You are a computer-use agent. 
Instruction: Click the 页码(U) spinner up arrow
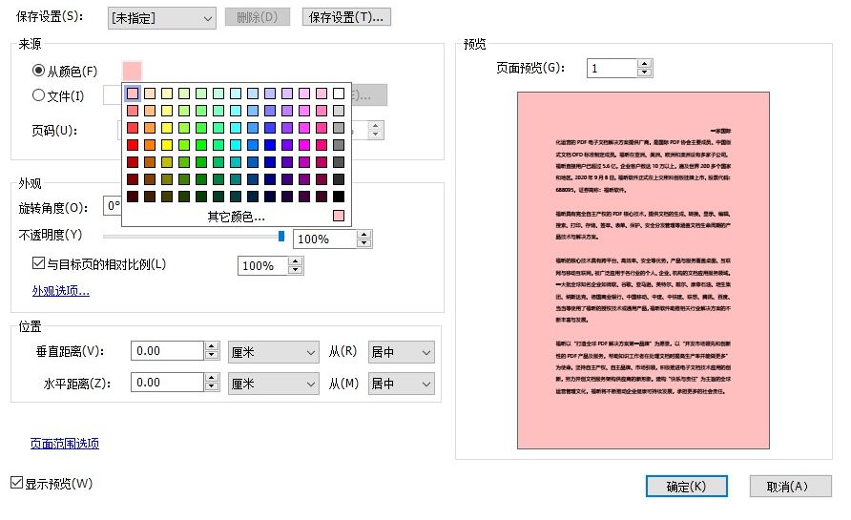tap(375, 126)
